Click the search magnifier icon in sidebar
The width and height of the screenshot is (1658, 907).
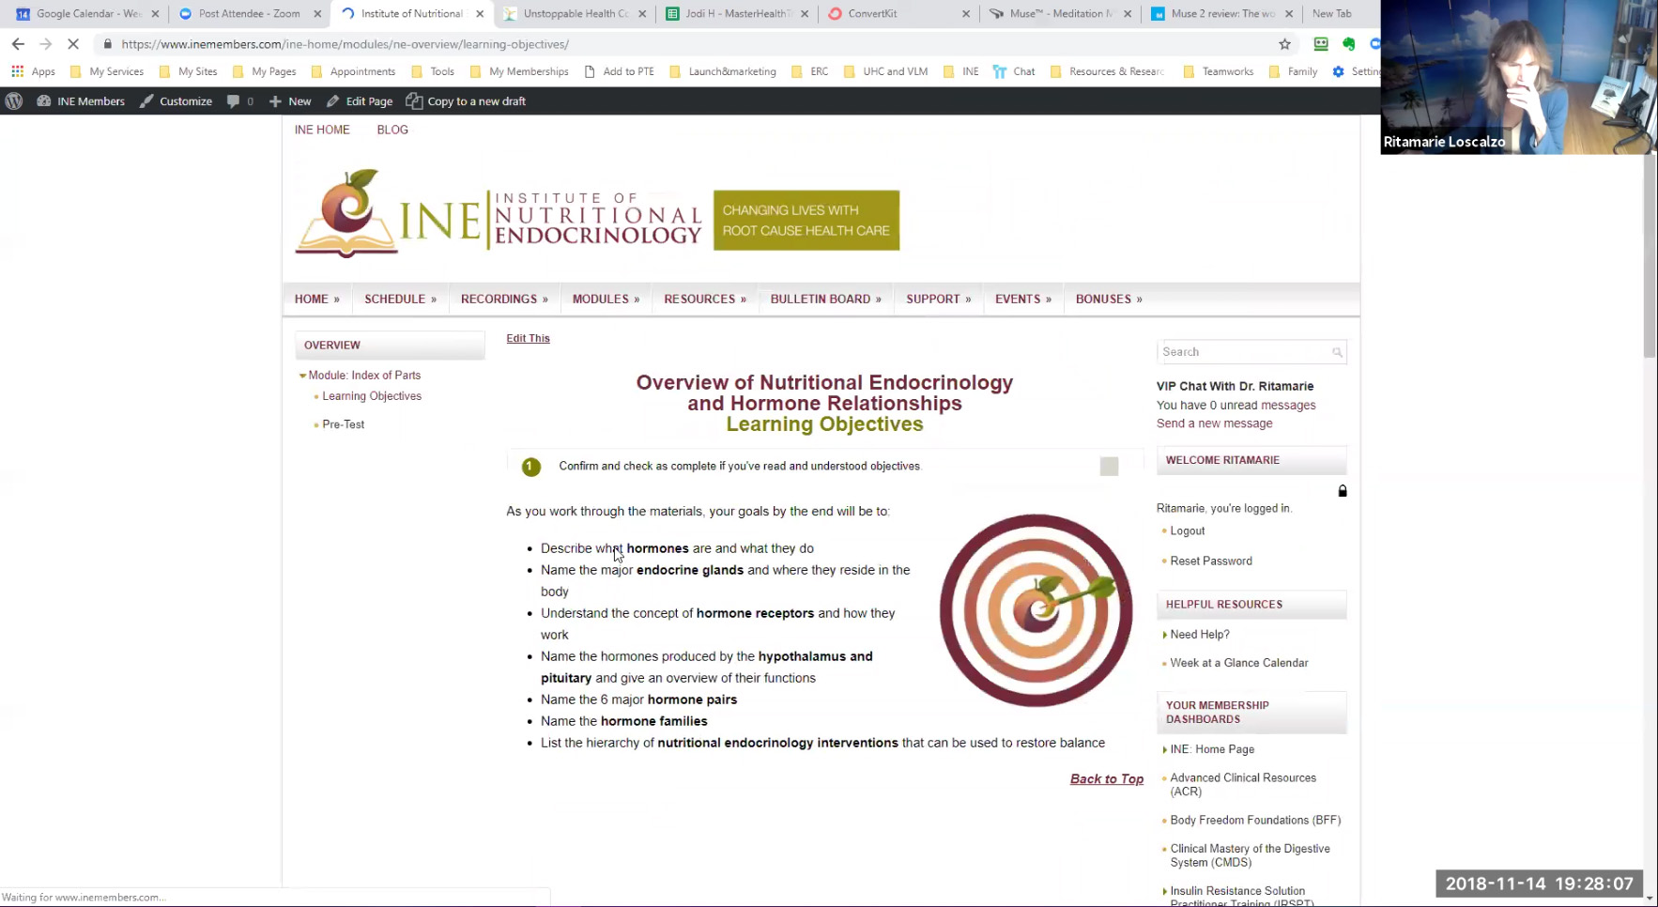1336,352
